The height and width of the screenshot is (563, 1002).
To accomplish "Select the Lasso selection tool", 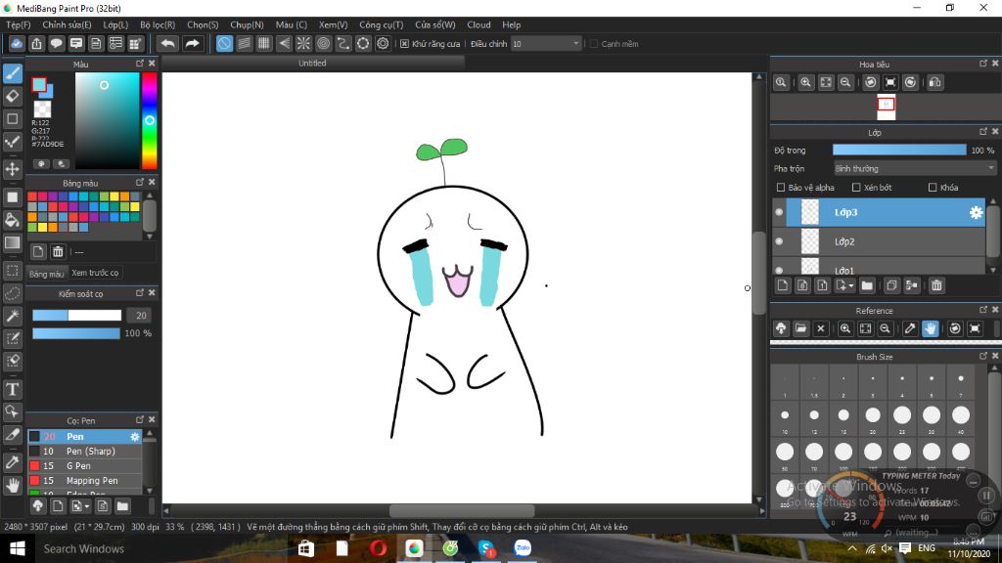I will tap(12, 293).
